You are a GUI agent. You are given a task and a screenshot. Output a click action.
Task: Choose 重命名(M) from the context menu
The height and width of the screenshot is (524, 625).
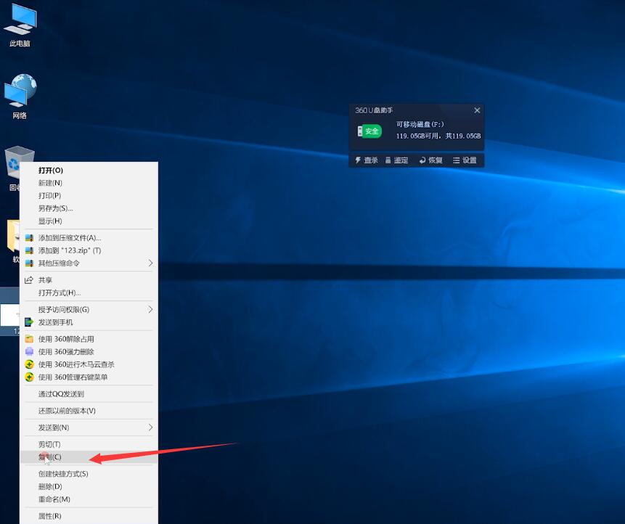89,499
